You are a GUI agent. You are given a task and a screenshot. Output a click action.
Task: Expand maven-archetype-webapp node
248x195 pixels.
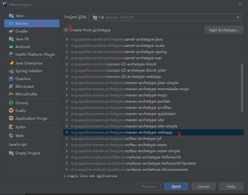[67, 132]
